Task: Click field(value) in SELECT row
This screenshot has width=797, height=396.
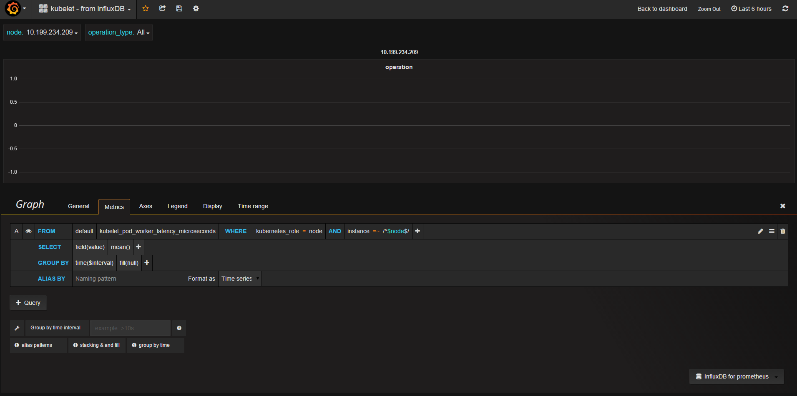Action: 90,247
